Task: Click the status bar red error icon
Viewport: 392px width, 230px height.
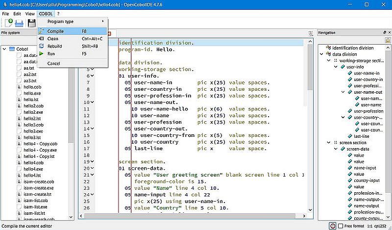Action: pyautogui.click(x=333, y=226)
